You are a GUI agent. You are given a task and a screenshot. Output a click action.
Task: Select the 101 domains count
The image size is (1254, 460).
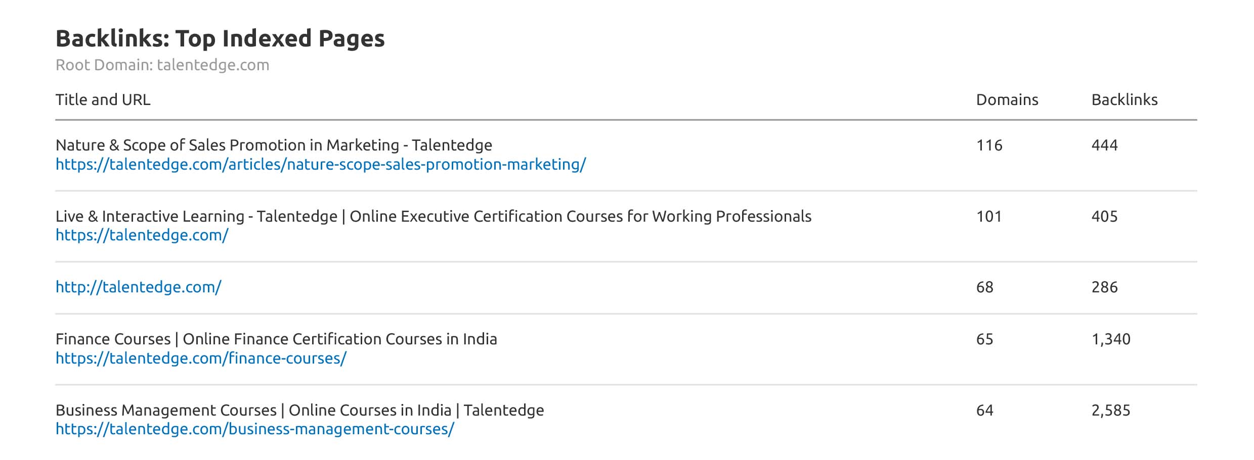click(x=989, y=217)
